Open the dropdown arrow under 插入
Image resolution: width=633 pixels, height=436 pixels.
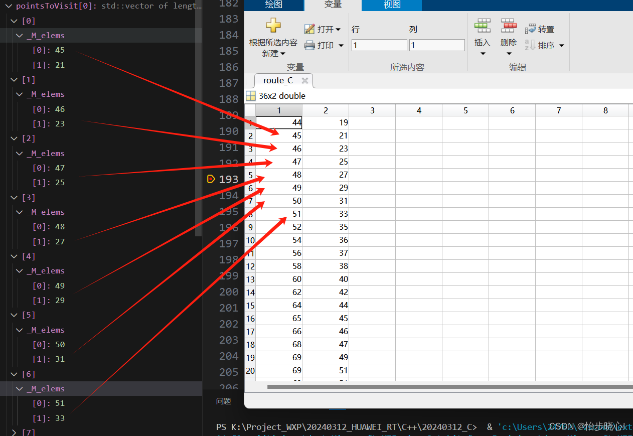483,54
